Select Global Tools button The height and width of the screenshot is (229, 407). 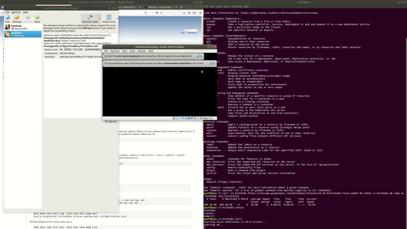tap(109, 19)
